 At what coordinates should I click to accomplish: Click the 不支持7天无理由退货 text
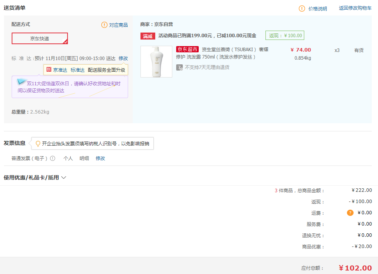tap(207, 67)
